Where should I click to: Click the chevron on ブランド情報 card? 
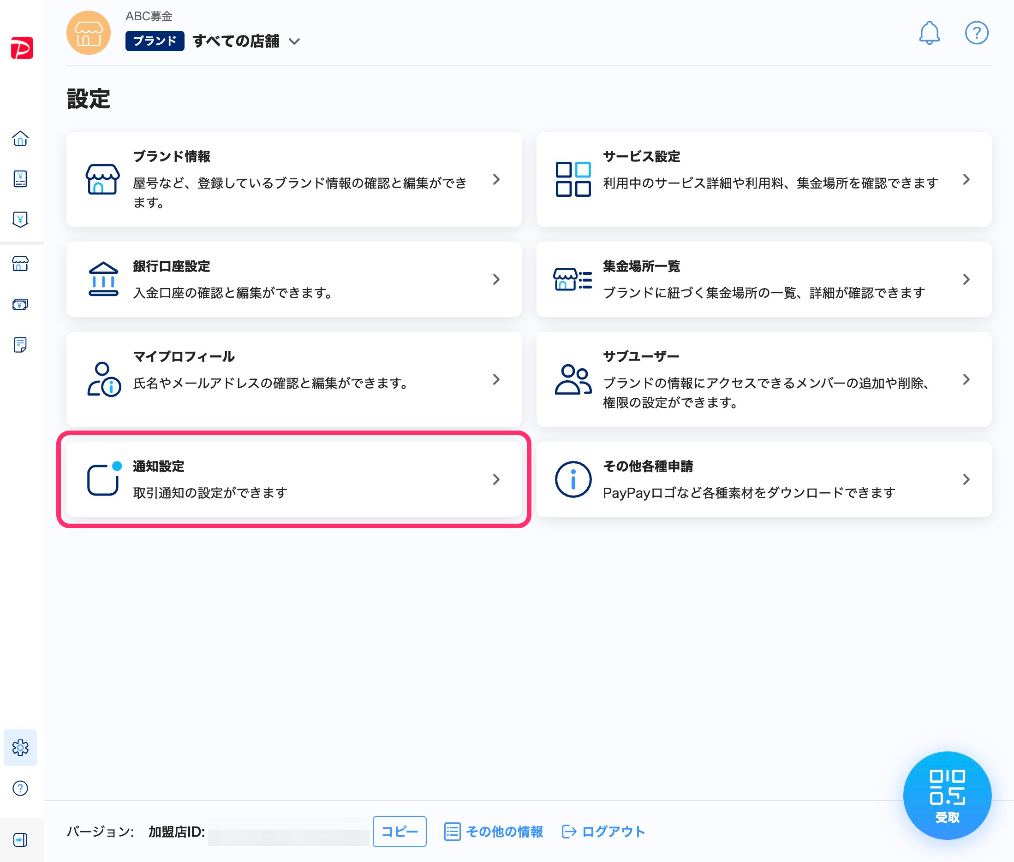pyautogui.click(x=496, y=179)
